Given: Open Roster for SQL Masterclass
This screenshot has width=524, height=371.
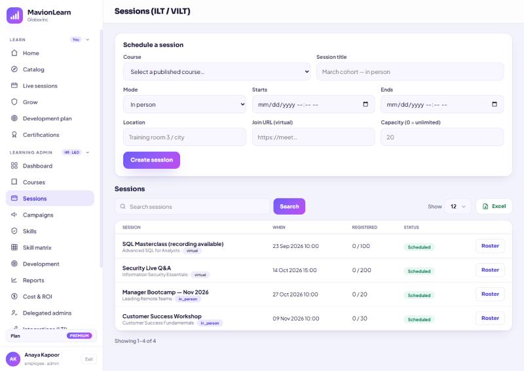Looking at the screenshot, I should pyautogui.click(x=490, y=246).
